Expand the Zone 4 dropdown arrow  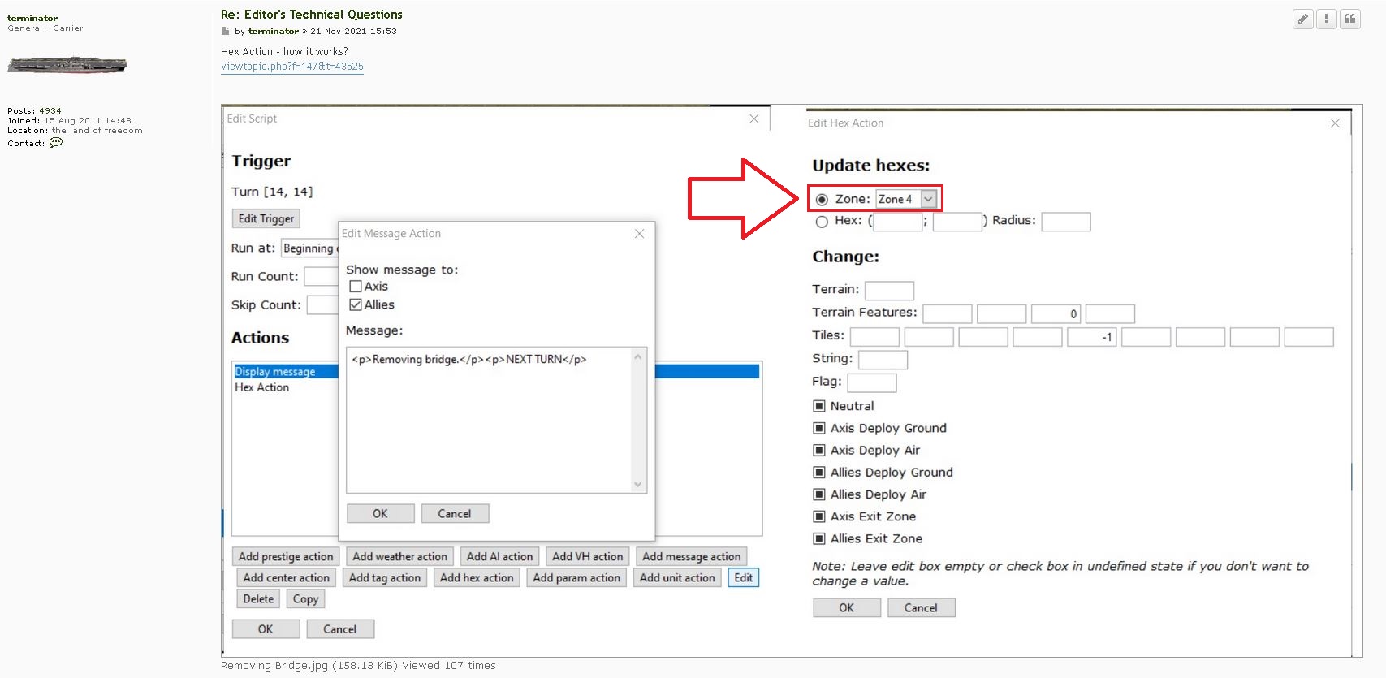tap(928, 199)
